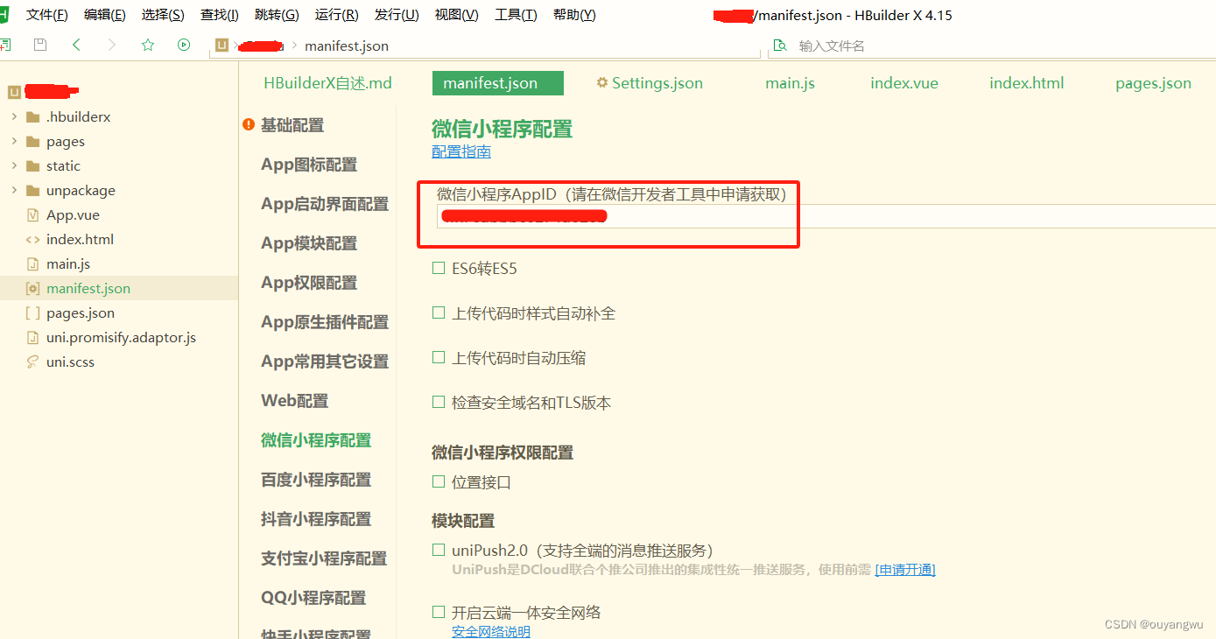
Task: Open the 文件(F) menu
Action: (47, 15)
